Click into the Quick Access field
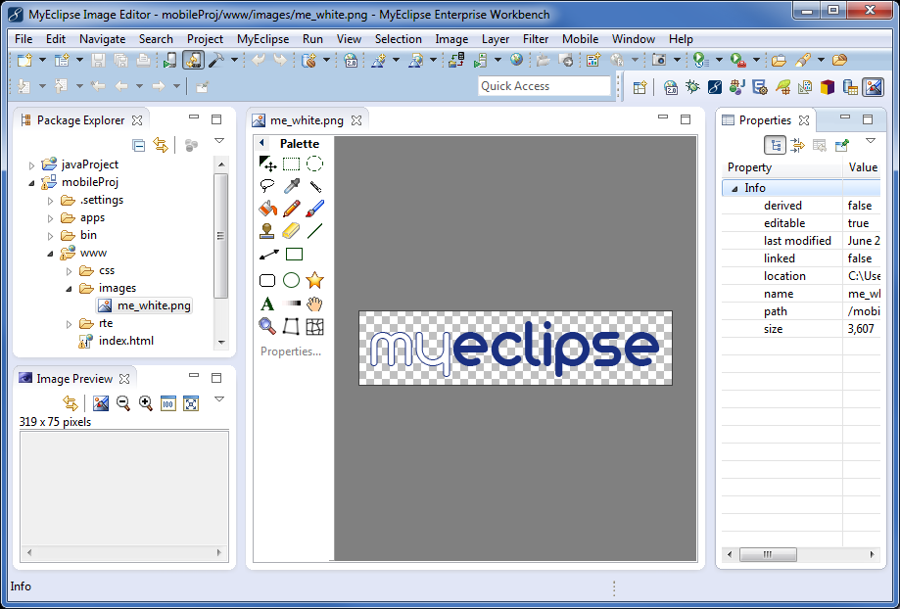 point(544,86)
